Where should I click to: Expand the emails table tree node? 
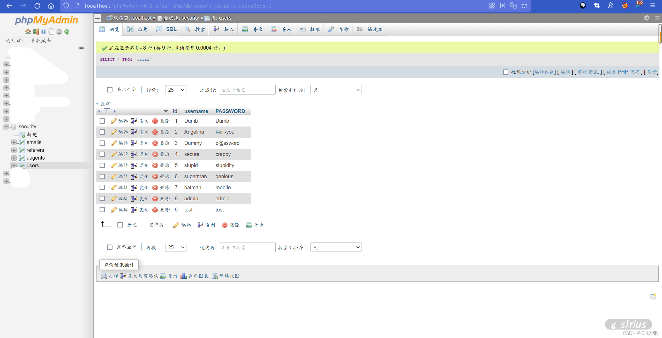tap(14, 142)
